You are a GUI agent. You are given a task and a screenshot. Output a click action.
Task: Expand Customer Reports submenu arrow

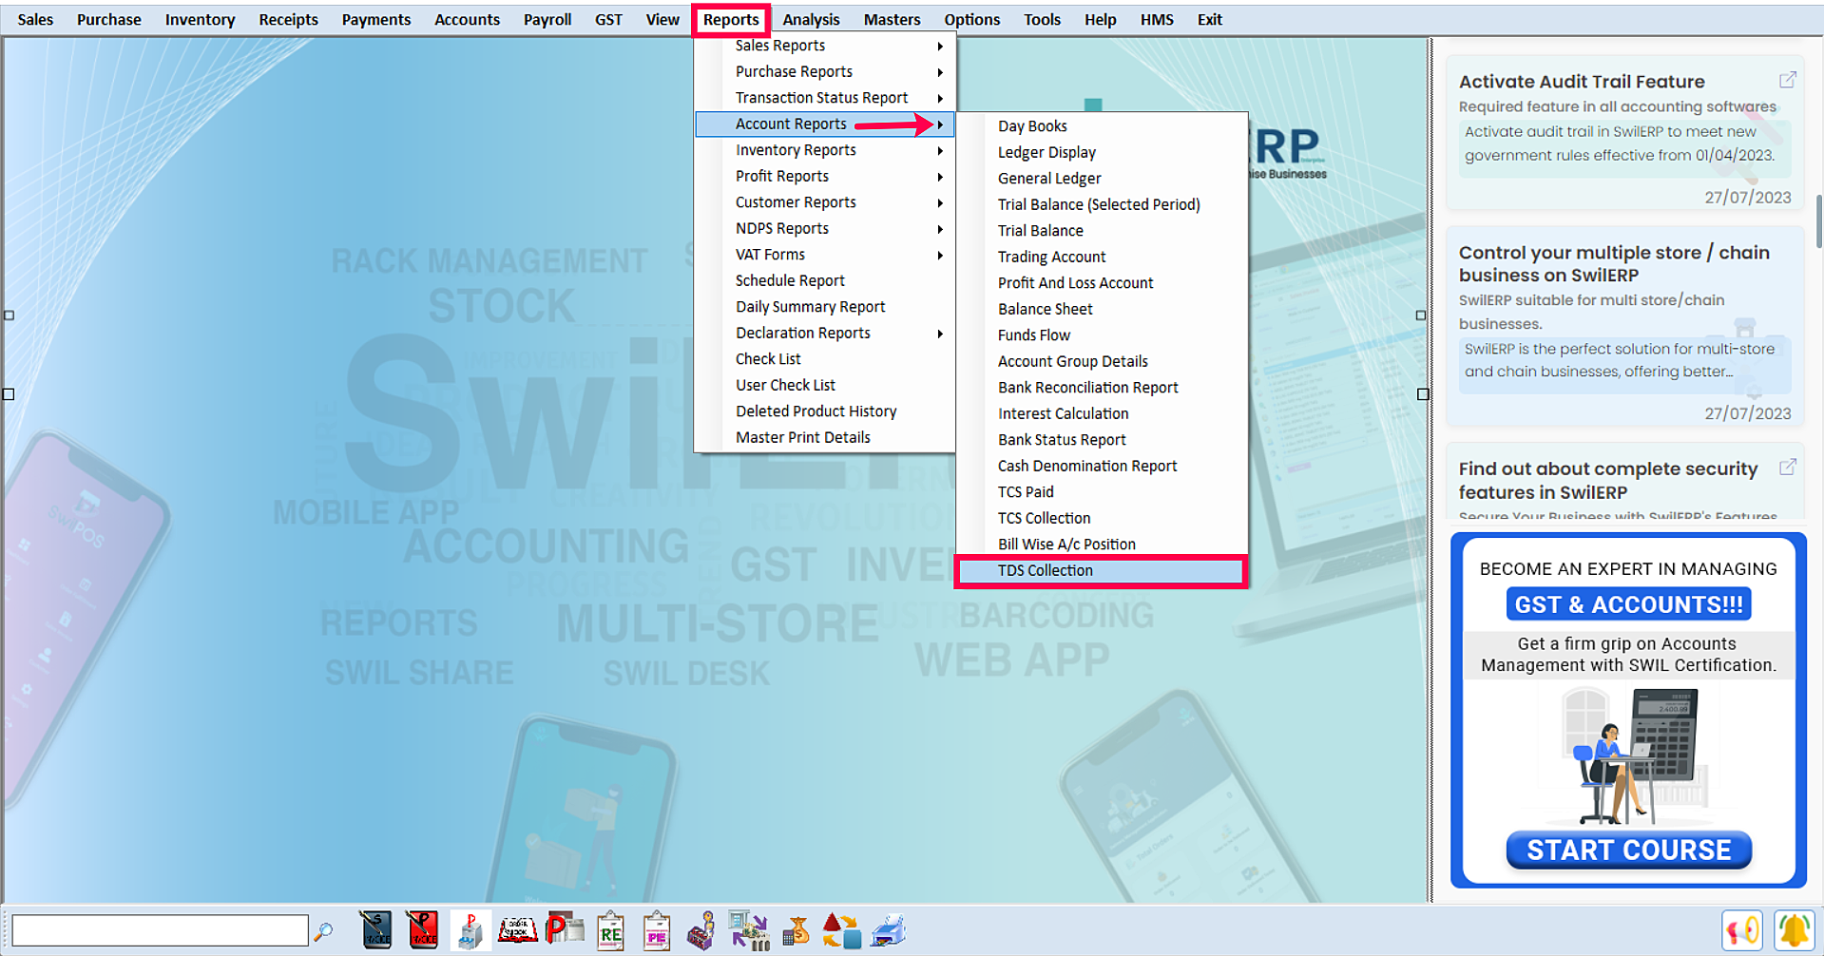pyautogui.click(x=940, y=202)
